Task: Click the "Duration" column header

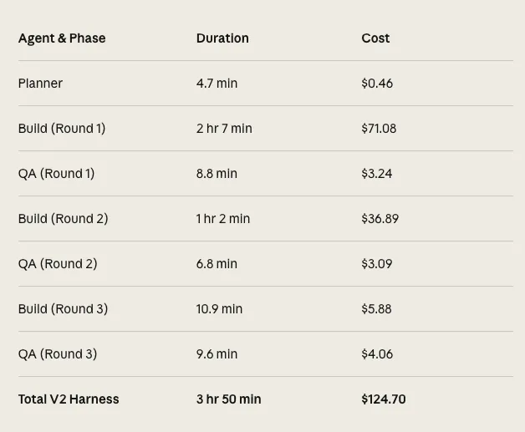Action: 222,38
